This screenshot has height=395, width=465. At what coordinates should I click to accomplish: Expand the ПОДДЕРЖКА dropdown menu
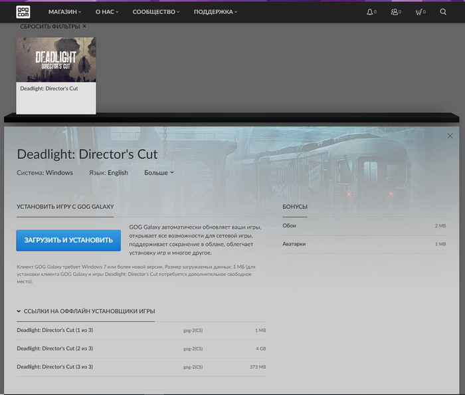click(215, 12)
